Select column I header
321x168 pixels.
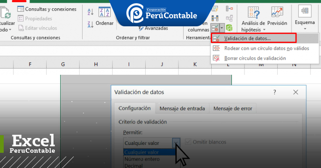tap(129, 64)
